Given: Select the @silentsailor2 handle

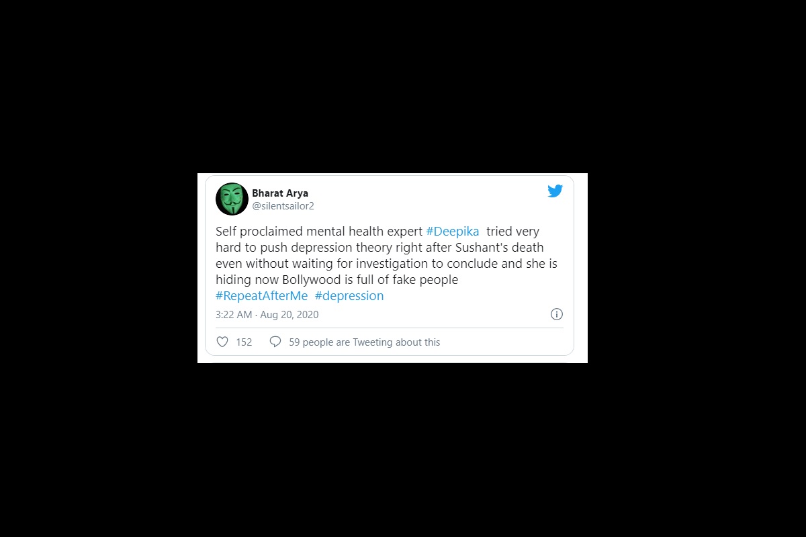Looking at the screenshot, I should [x=283, y=206].
